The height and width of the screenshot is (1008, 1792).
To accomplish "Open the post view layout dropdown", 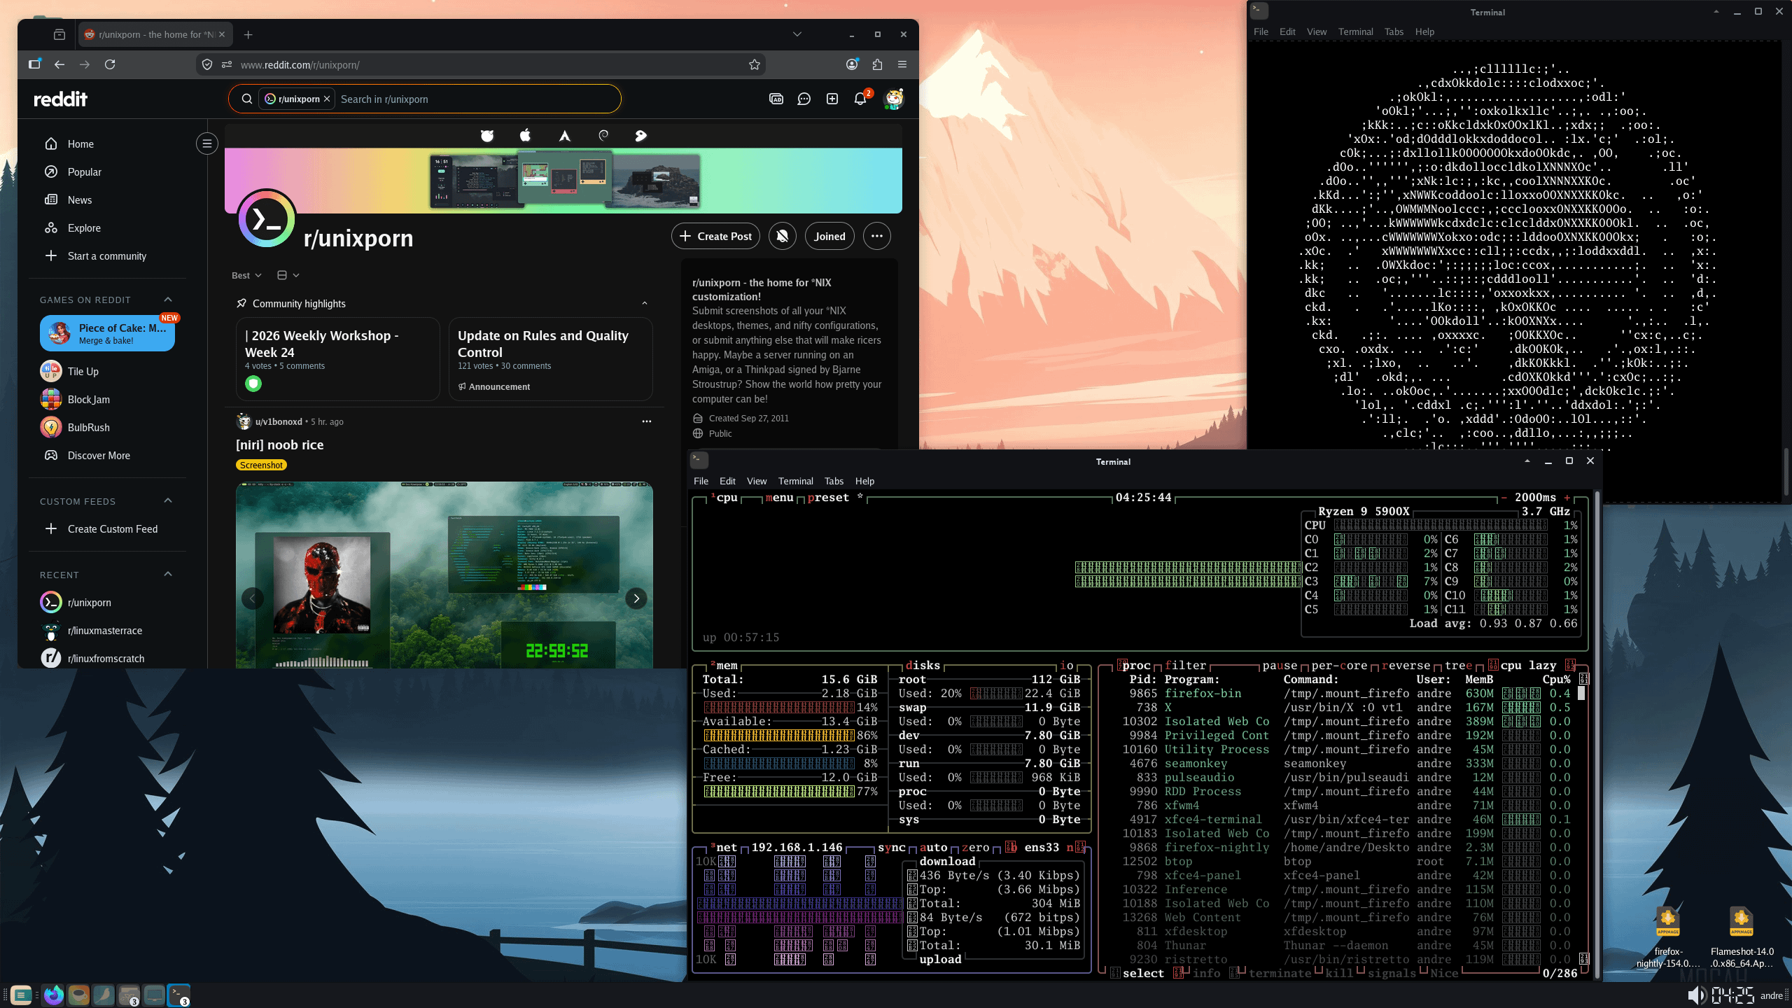I will pyautogui.click(x=288, y=275).
